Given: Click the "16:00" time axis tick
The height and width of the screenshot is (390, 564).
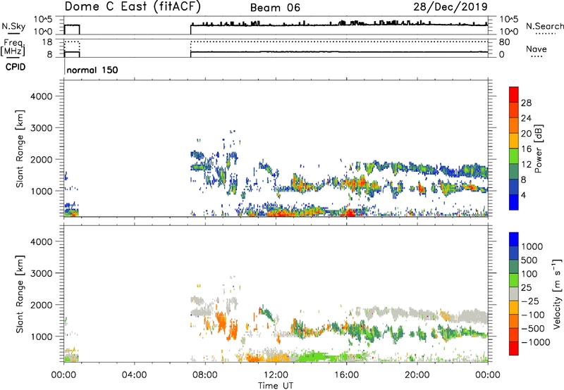Looking at the screenshot, I should (x=347, y=375).
